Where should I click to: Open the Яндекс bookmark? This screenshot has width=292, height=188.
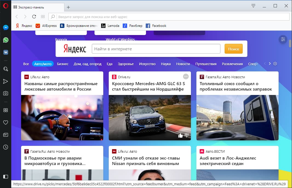(x=24, y=26)
